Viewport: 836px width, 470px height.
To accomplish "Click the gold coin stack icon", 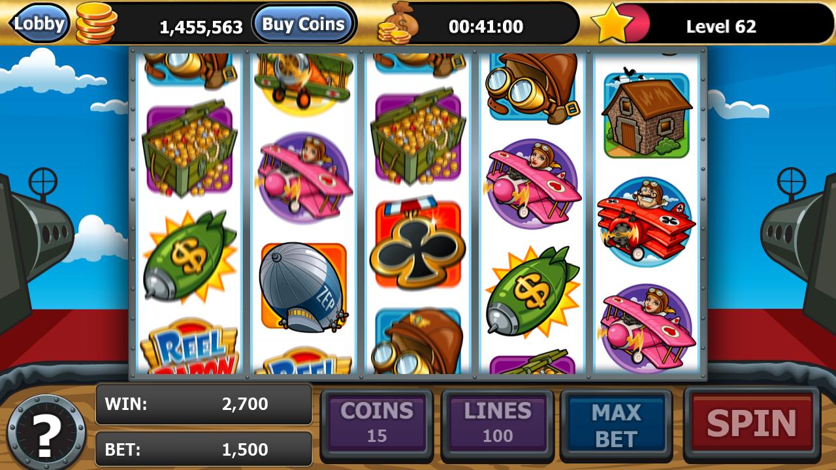I will [96, 23].
